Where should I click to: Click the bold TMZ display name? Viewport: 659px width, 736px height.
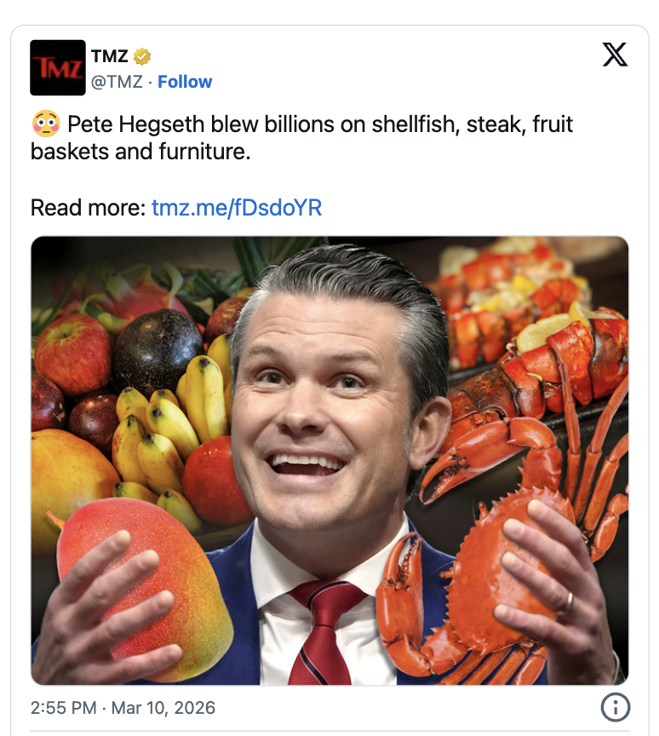[110, 56]
